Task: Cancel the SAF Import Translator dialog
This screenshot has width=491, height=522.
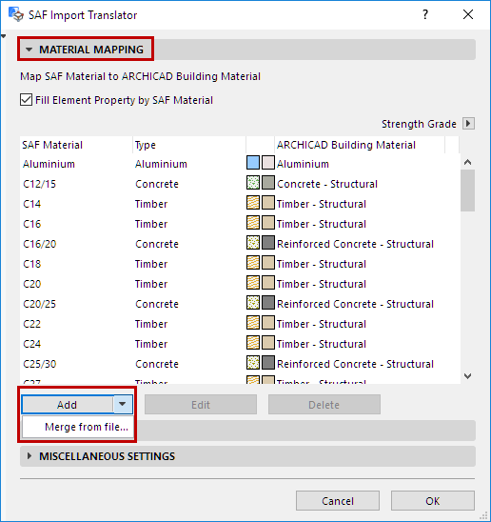Action: point(338,501)
